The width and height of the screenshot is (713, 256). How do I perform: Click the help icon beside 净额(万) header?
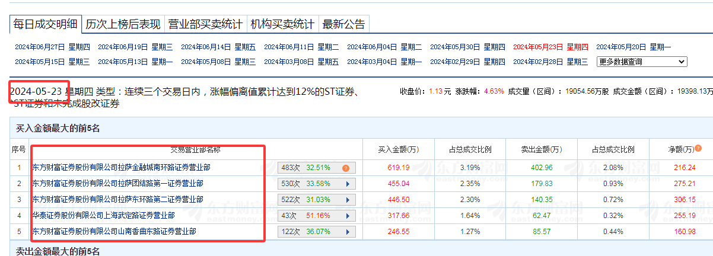pyautogui.click(x=698, y=148)
